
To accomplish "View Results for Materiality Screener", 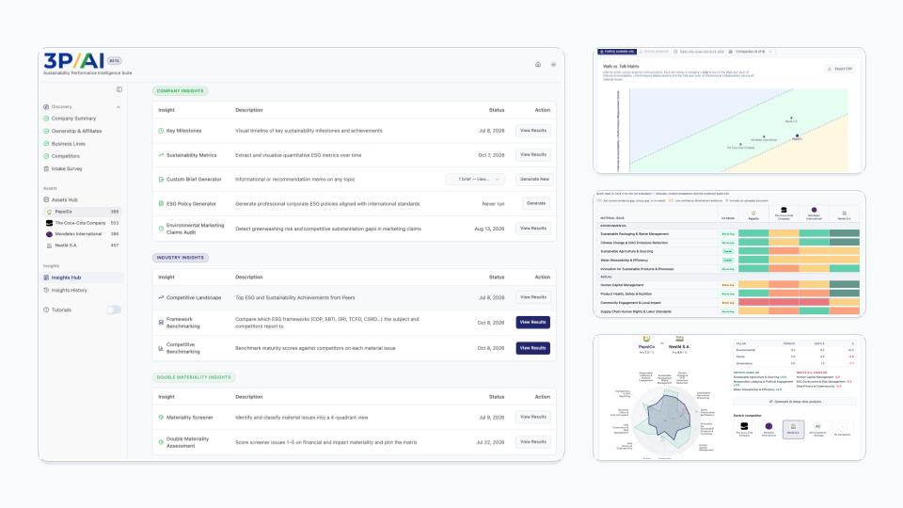I will (532, 417).
